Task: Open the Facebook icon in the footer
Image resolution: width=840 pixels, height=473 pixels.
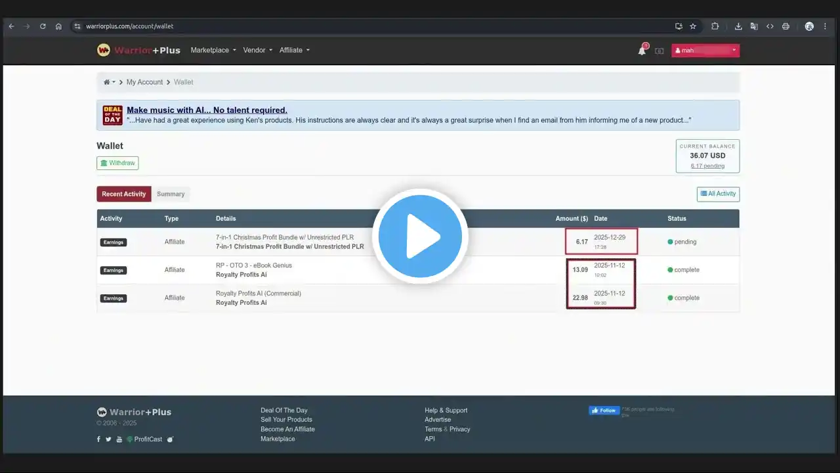Action: pyautogui.click(x=98, y=439)
